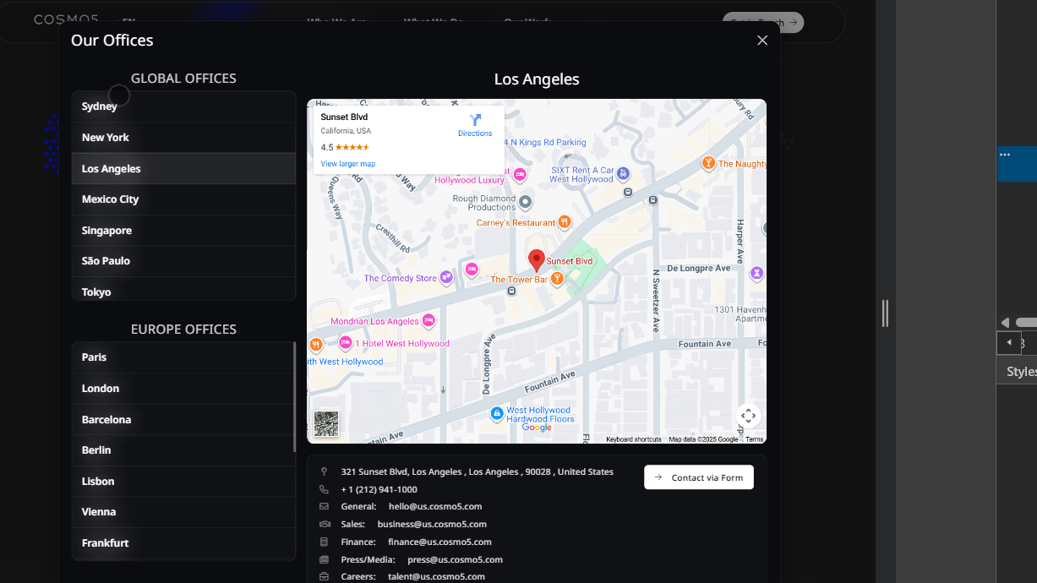Click the Finance row icon

coord(324,542)
